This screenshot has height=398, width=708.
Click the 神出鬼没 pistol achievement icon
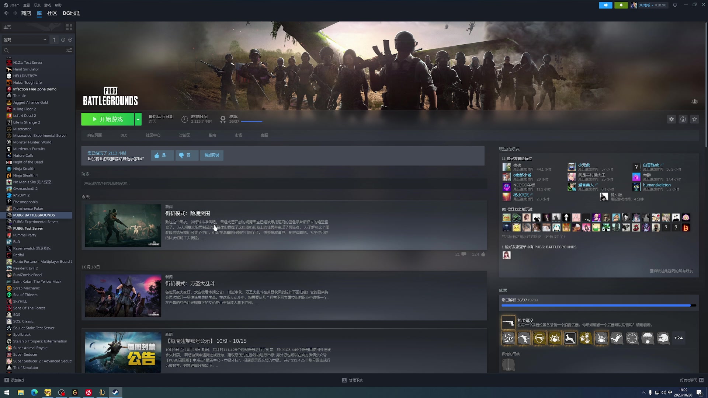508,322
